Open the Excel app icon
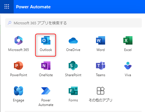 (x=128, y=40)
